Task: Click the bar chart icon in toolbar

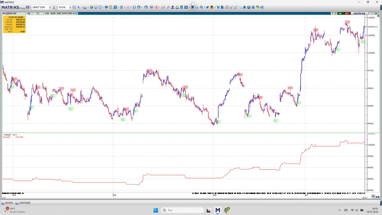Action: 85,7
